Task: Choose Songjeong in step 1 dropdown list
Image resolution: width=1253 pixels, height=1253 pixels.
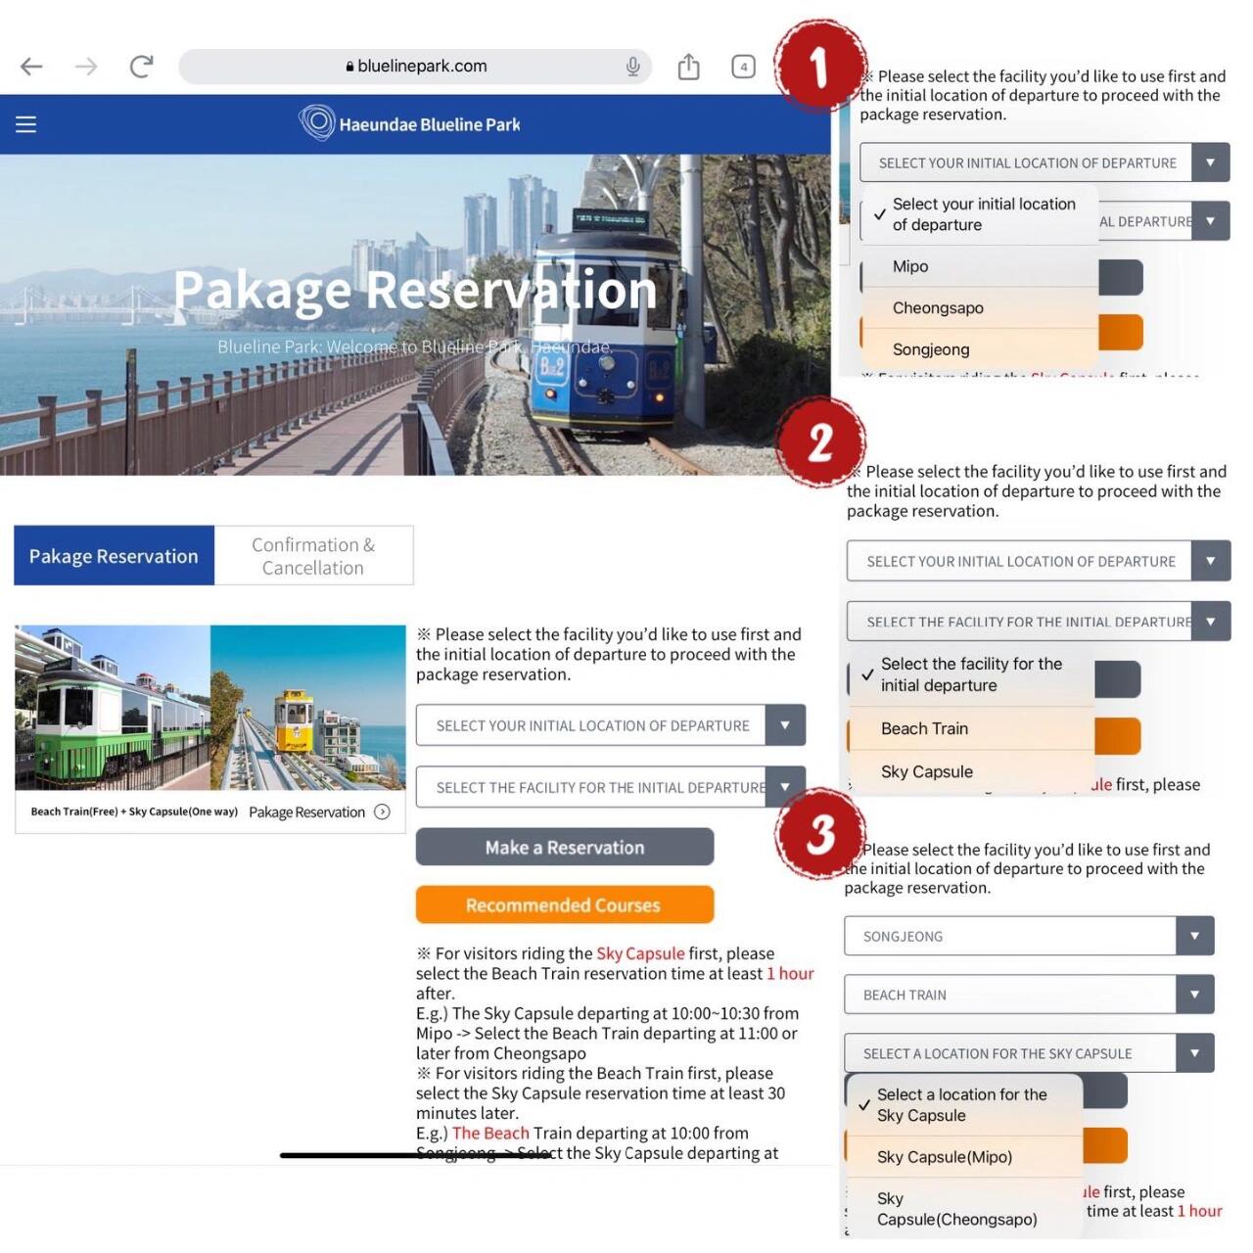Action: point(979,349)
